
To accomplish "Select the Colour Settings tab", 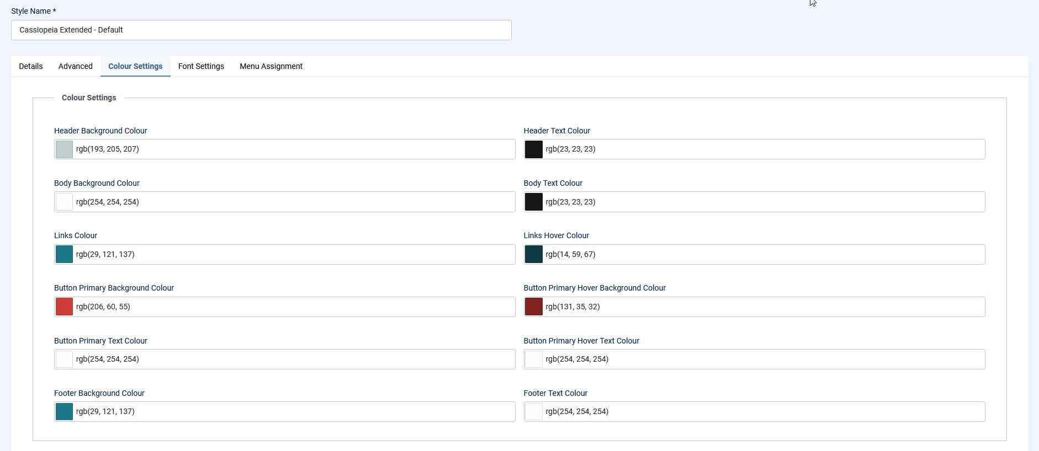I will (135, 66).
